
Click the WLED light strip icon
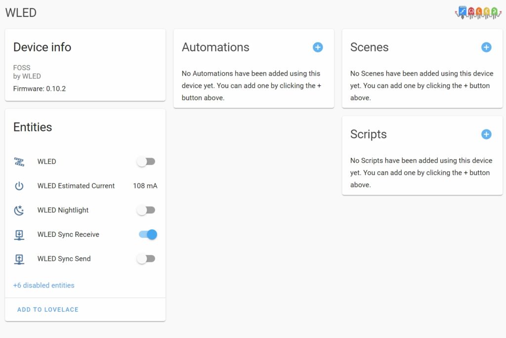[19, 162]
